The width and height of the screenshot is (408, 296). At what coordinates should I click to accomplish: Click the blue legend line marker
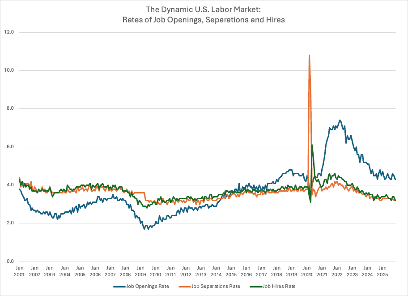tap(119, 286)
